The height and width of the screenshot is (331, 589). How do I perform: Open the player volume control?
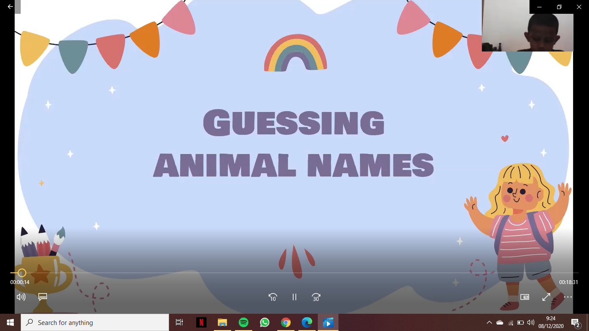21,297
